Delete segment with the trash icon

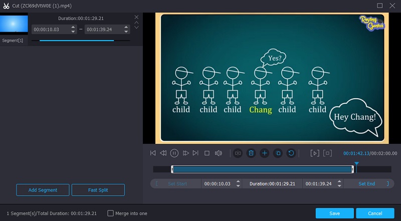251,153
